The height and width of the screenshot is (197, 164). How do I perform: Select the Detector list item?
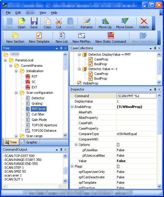38,98
